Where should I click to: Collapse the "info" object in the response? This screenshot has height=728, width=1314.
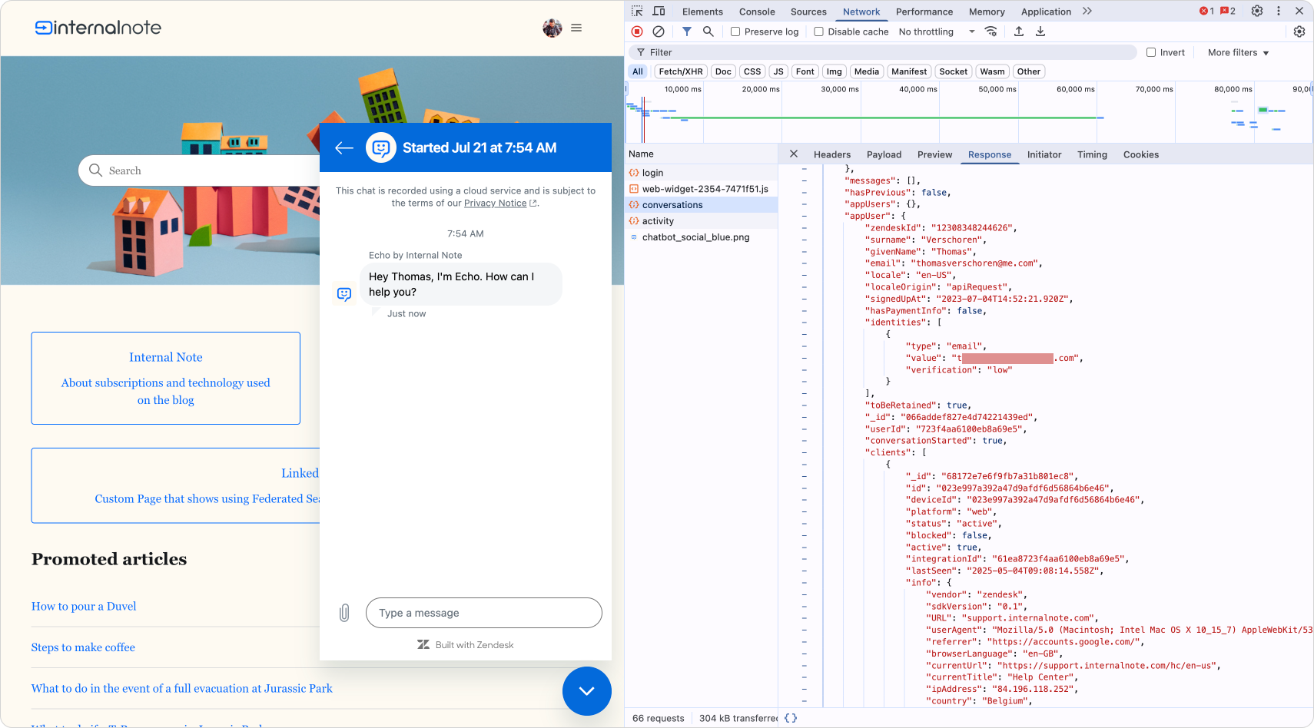[x=805, y=583]
